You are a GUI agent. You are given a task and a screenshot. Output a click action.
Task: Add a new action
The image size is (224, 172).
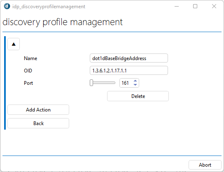point(38,109)
